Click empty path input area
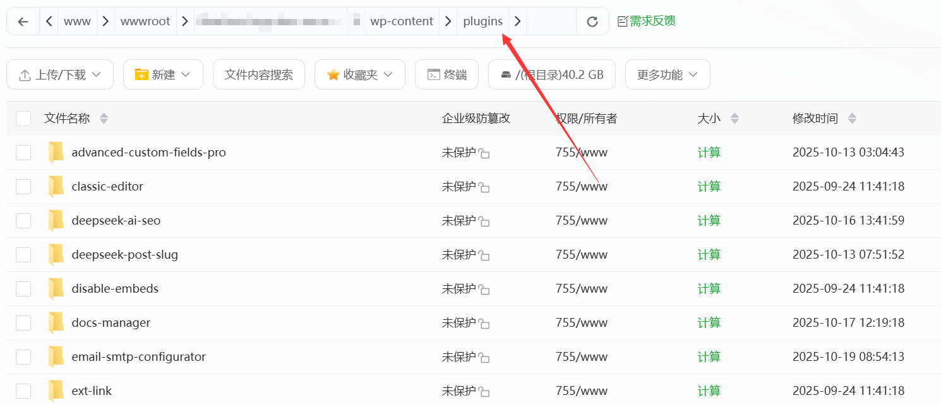 551,21
